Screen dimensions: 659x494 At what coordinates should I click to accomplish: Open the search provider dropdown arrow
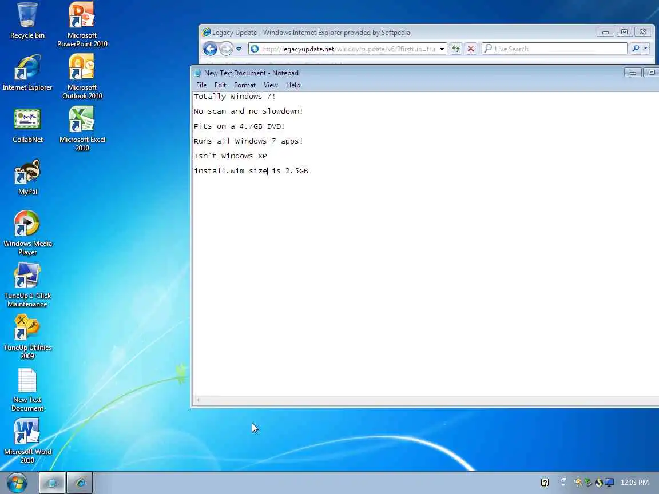[x=646, y=49]
